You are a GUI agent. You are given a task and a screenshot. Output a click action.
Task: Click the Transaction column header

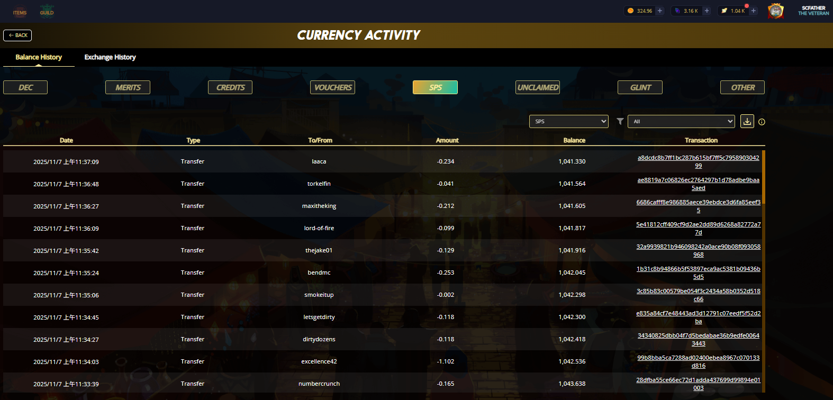click(701, 140)
